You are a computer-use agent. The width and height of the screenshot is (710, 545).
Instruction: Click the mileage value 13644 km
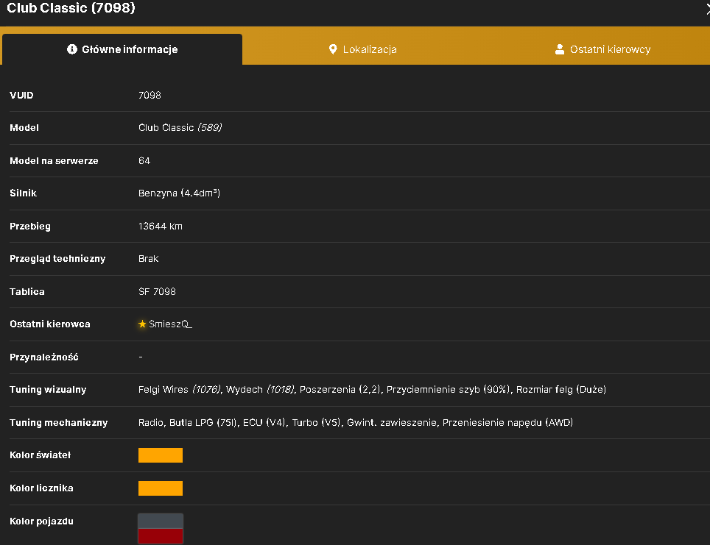pos(161,226)
